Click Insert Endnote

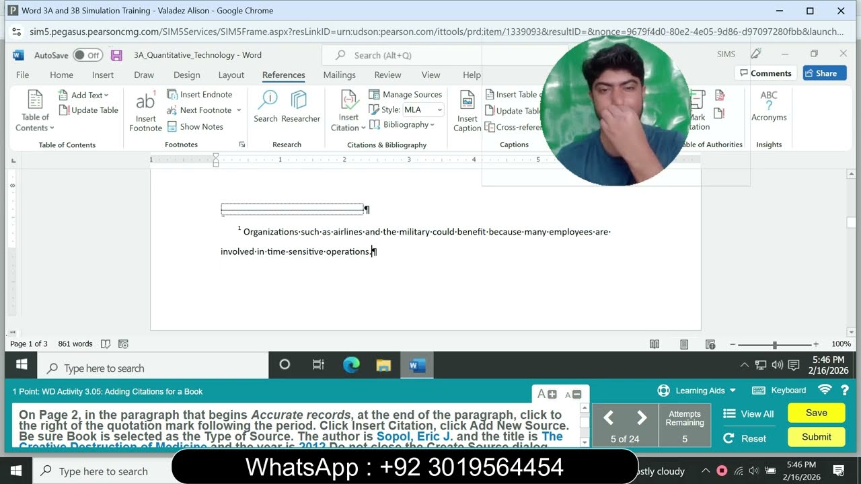[x=200, y=94]
